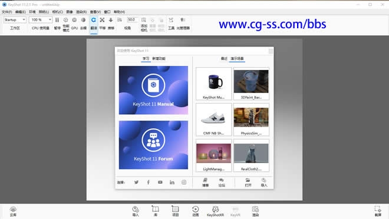The width and height of the screenshot is (389, 219).
Task: Open the Add Camera toolbar button
Action: 144,24
